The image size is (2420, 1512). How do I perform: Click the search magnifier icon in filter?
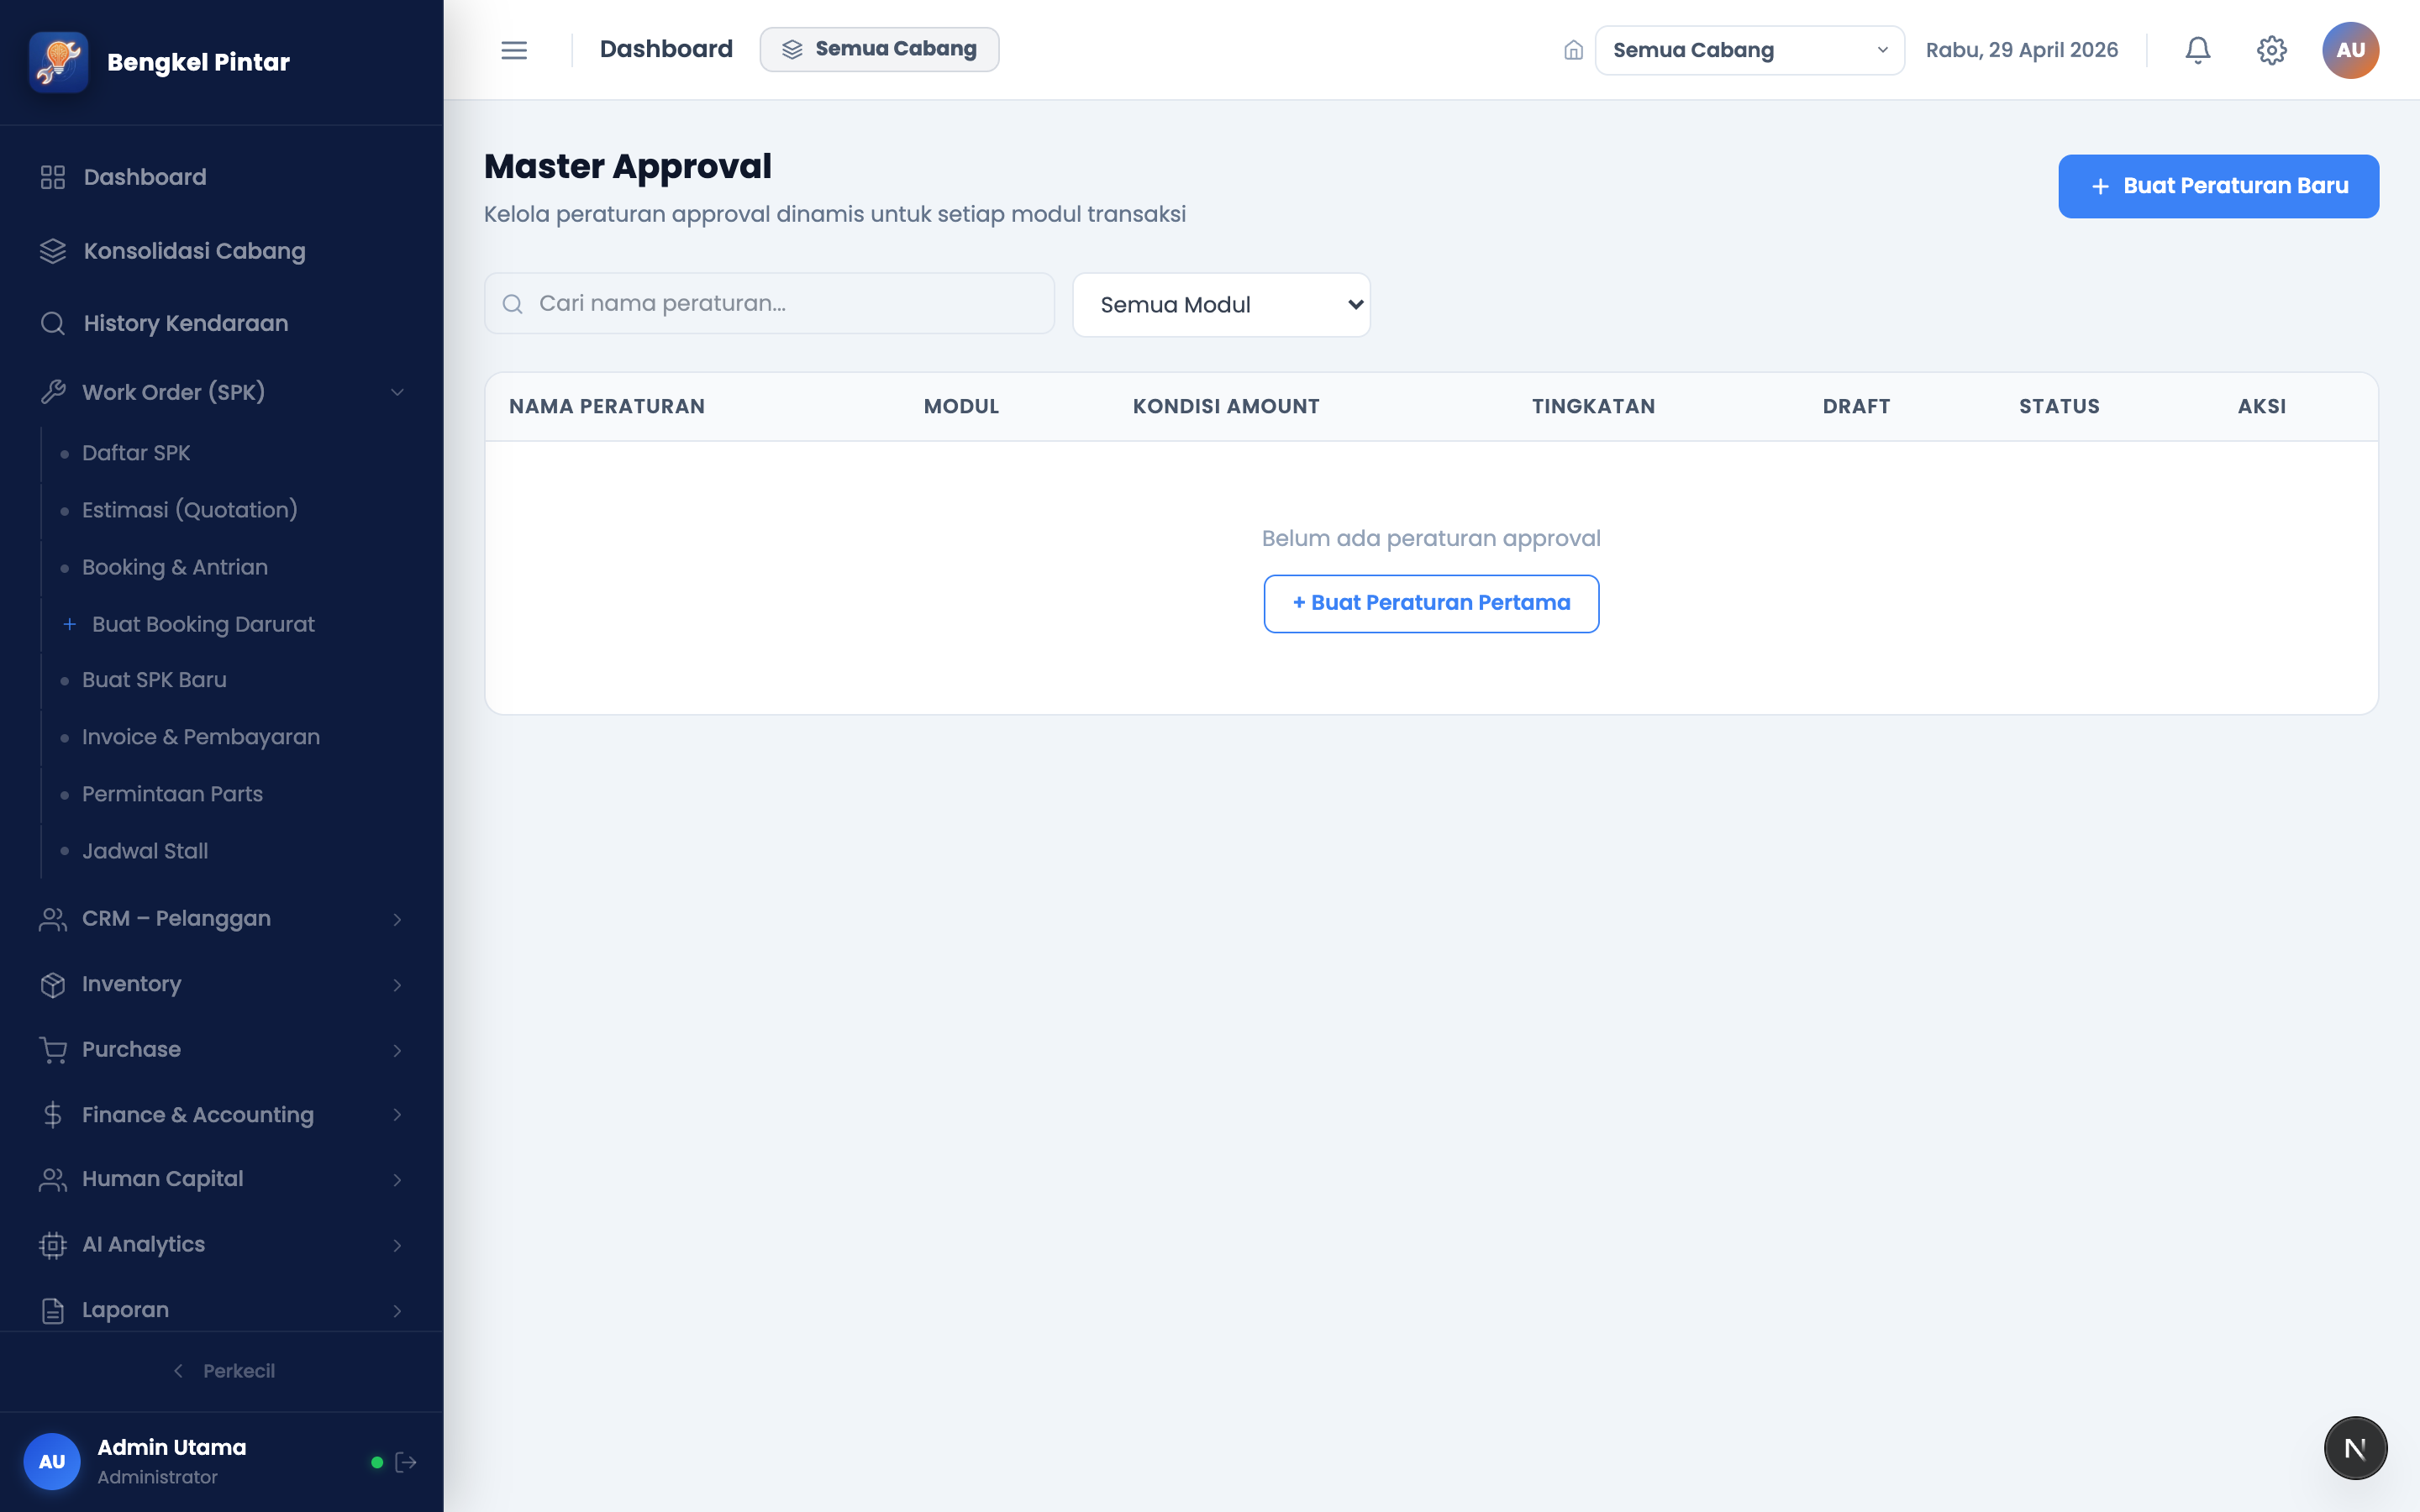click(x=512, y=304)
